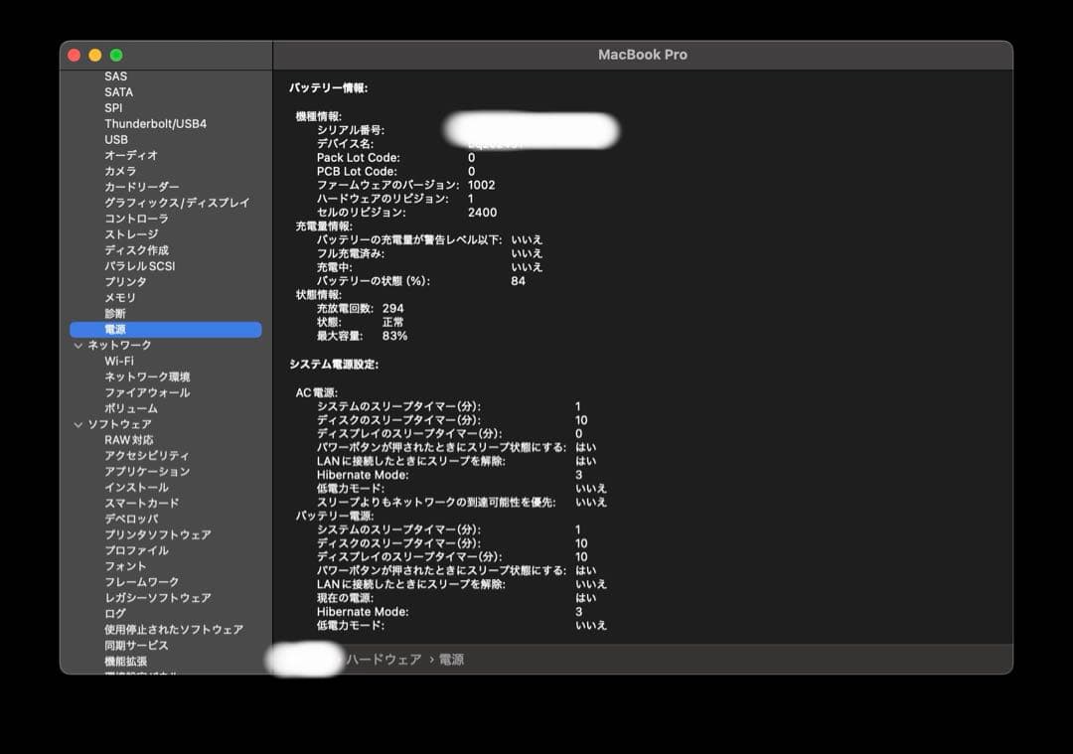Click the セルのリビジョン value 2400
The width and height of the screenshot is (1073, 754).
(x=483, y=213)
